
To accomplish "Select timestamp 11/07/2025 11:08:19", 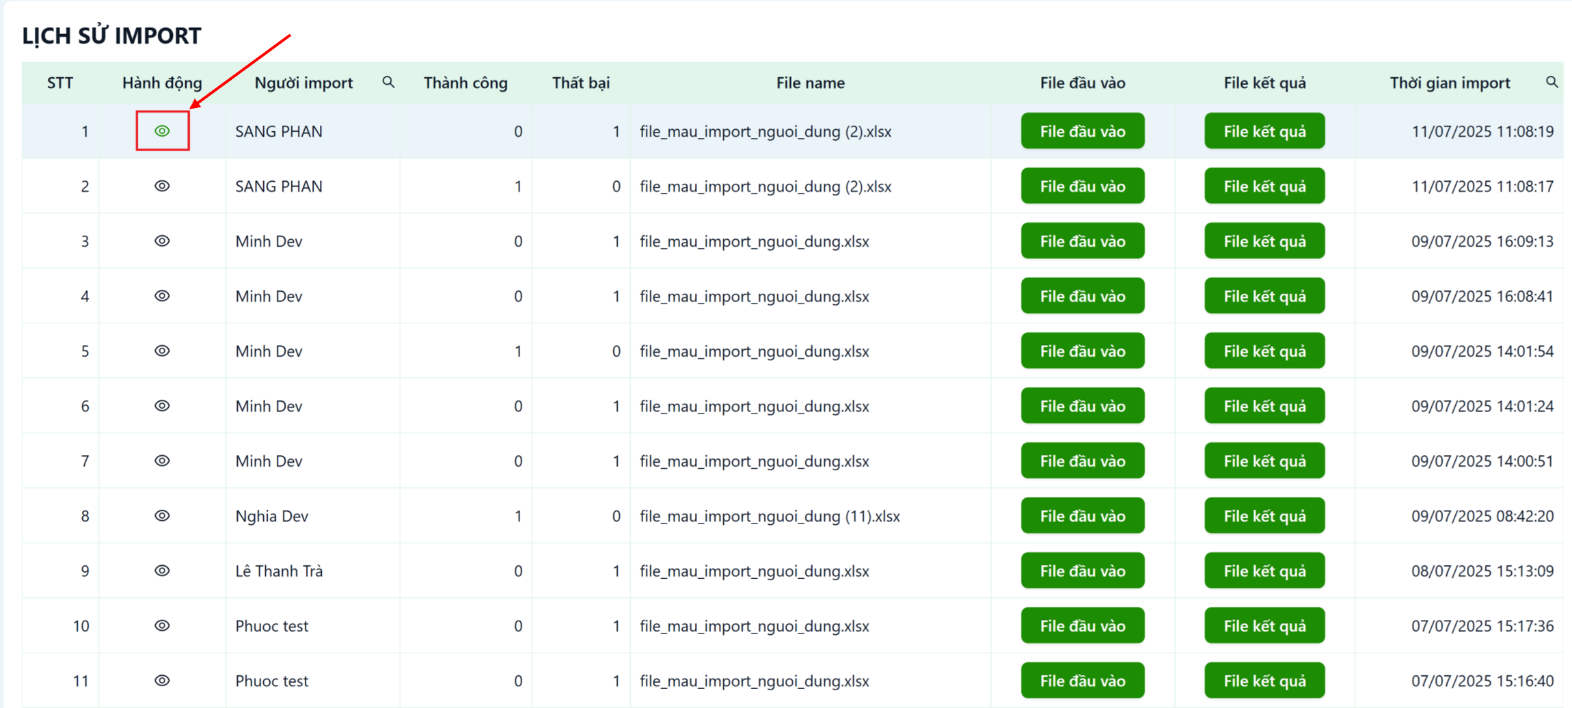I will pos(1482,131).
